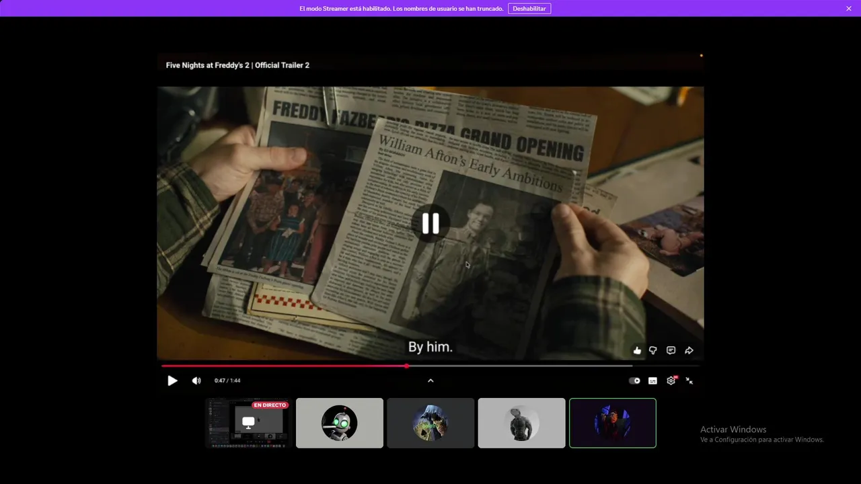The height and width of the screenshot is (484, 861).
Task: Mute the video with the speaker icon
Action: click(196, 380)
